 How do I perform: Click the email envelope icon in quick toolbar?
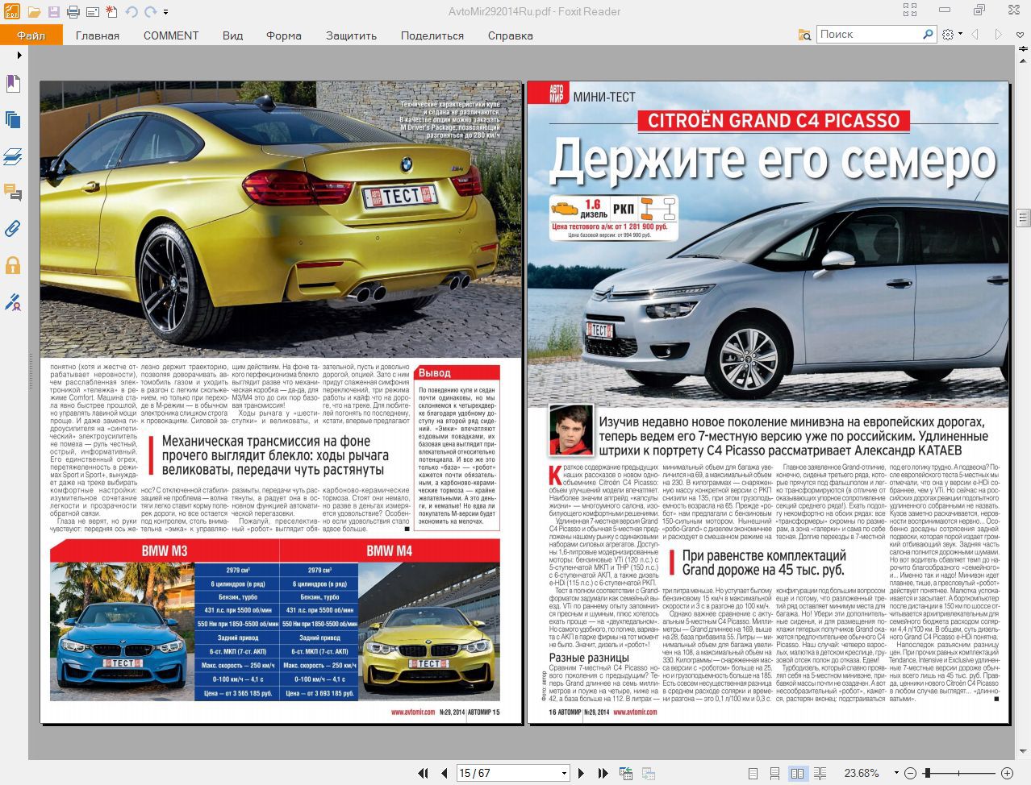coord(92,12)
